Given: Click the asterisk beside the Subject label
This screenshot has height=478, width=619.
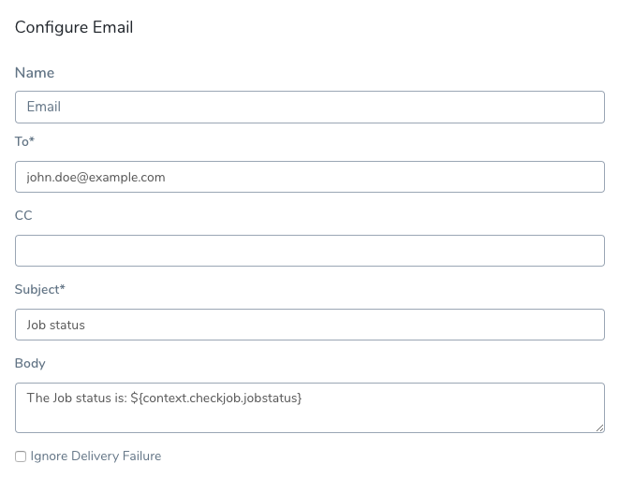Looking at the screenshot, I should coord(63,287).
